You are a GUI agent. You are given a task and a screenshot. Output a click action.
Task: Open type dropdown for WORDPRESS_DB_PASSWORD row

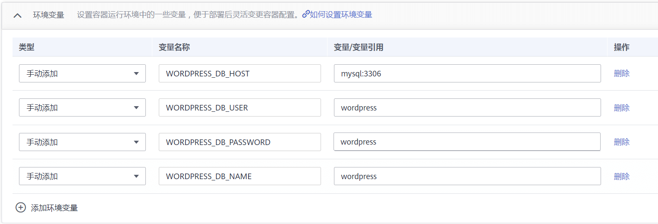coord(82,142)
